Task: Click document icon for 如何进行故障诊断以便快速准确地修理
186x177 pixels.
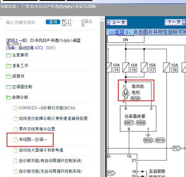Action: coord(15,118)
